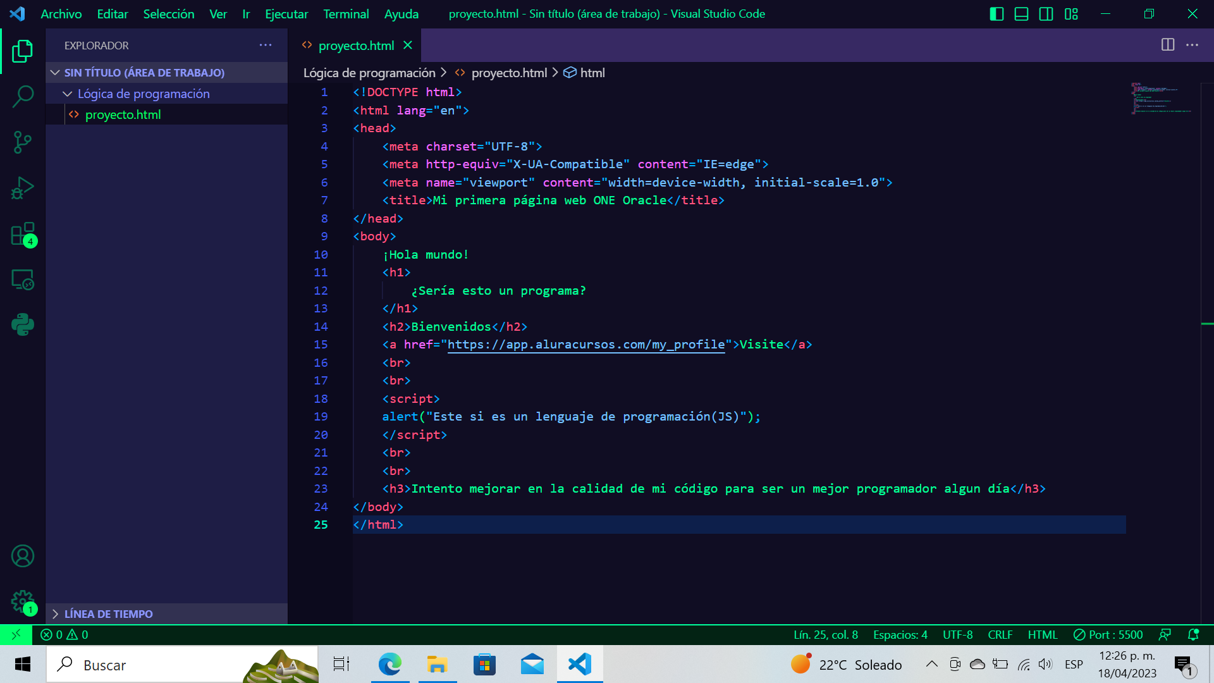Open Accounts icon in activity bar
The width and height of the screenshot is (1214, 683).
pyautogui.click(x=23, y=556)
